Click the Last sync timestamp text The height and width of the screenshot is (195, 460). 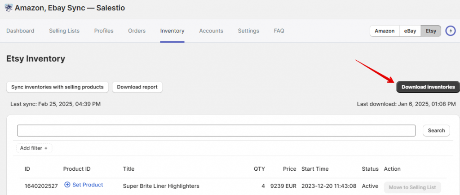pos(55,104)
